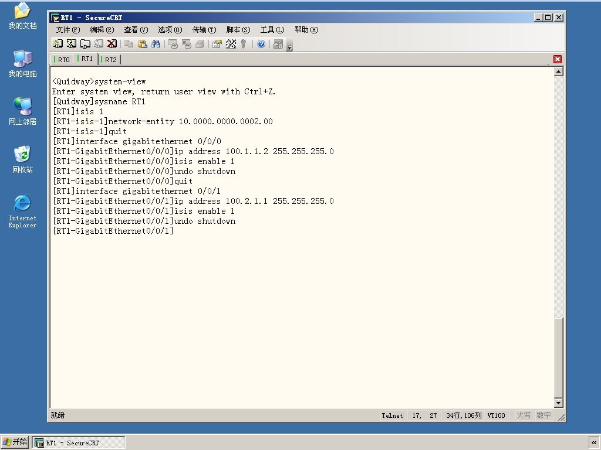Open the 选项(O) menu
This screenshot has height=450, width=601.
tap(170, 30)
